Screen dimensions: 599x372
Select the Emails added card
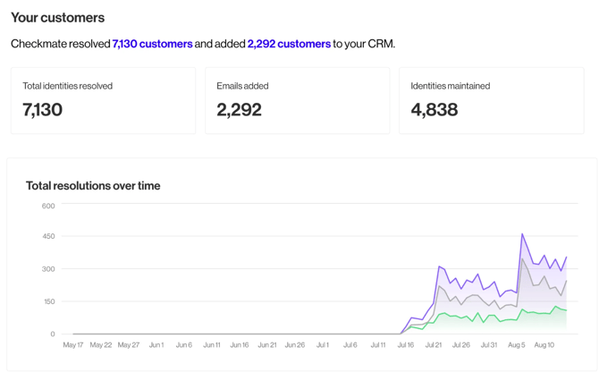coord(297,100)
